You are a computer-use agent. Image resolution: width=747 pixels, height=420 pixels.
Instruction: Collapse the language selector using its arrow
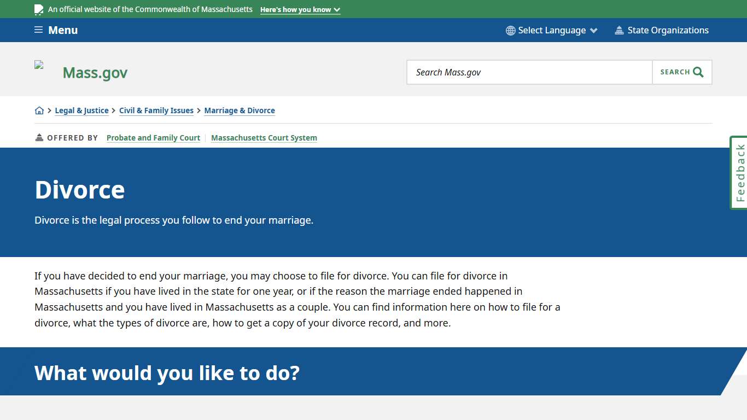[594, 31]
